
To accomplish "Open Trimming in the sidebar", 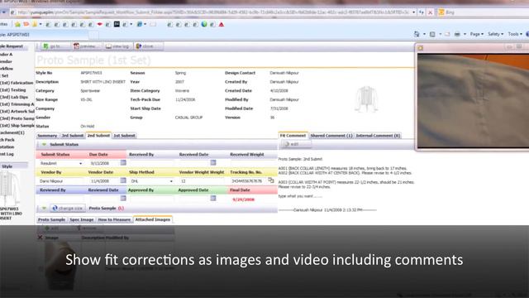I will coord(17,104).
